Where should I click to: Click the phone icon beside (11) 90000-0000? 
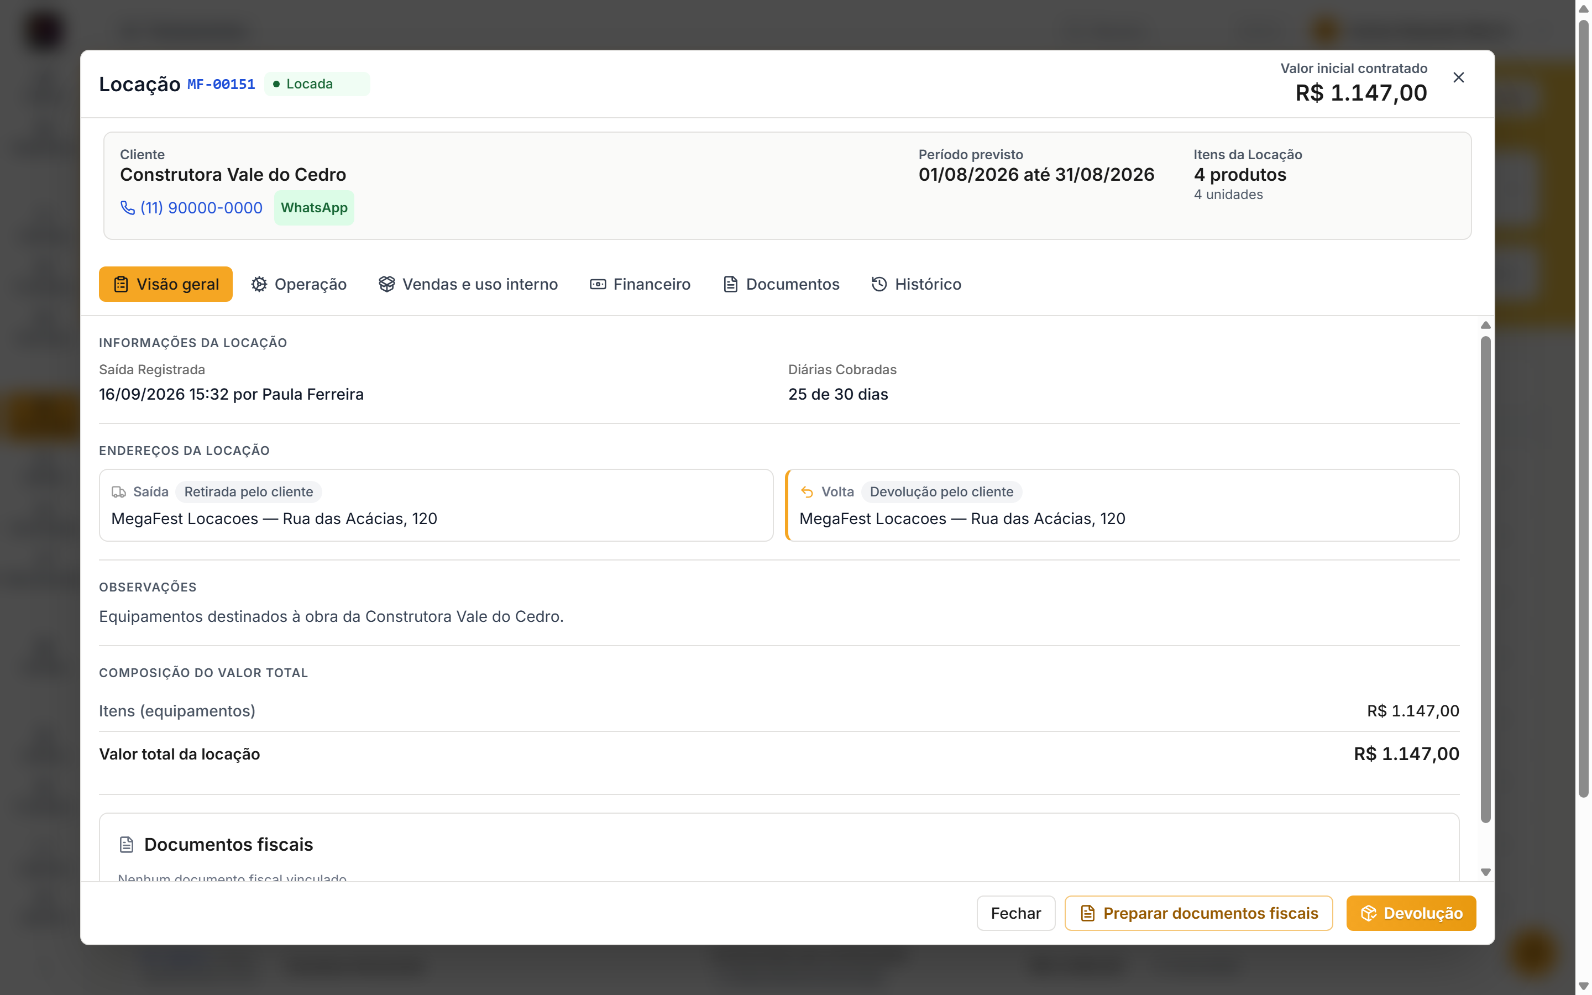(x=128, y=208)
